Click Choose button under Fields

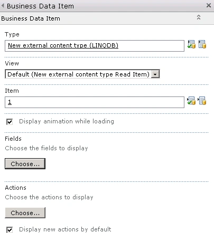click(x=25, y=164)
